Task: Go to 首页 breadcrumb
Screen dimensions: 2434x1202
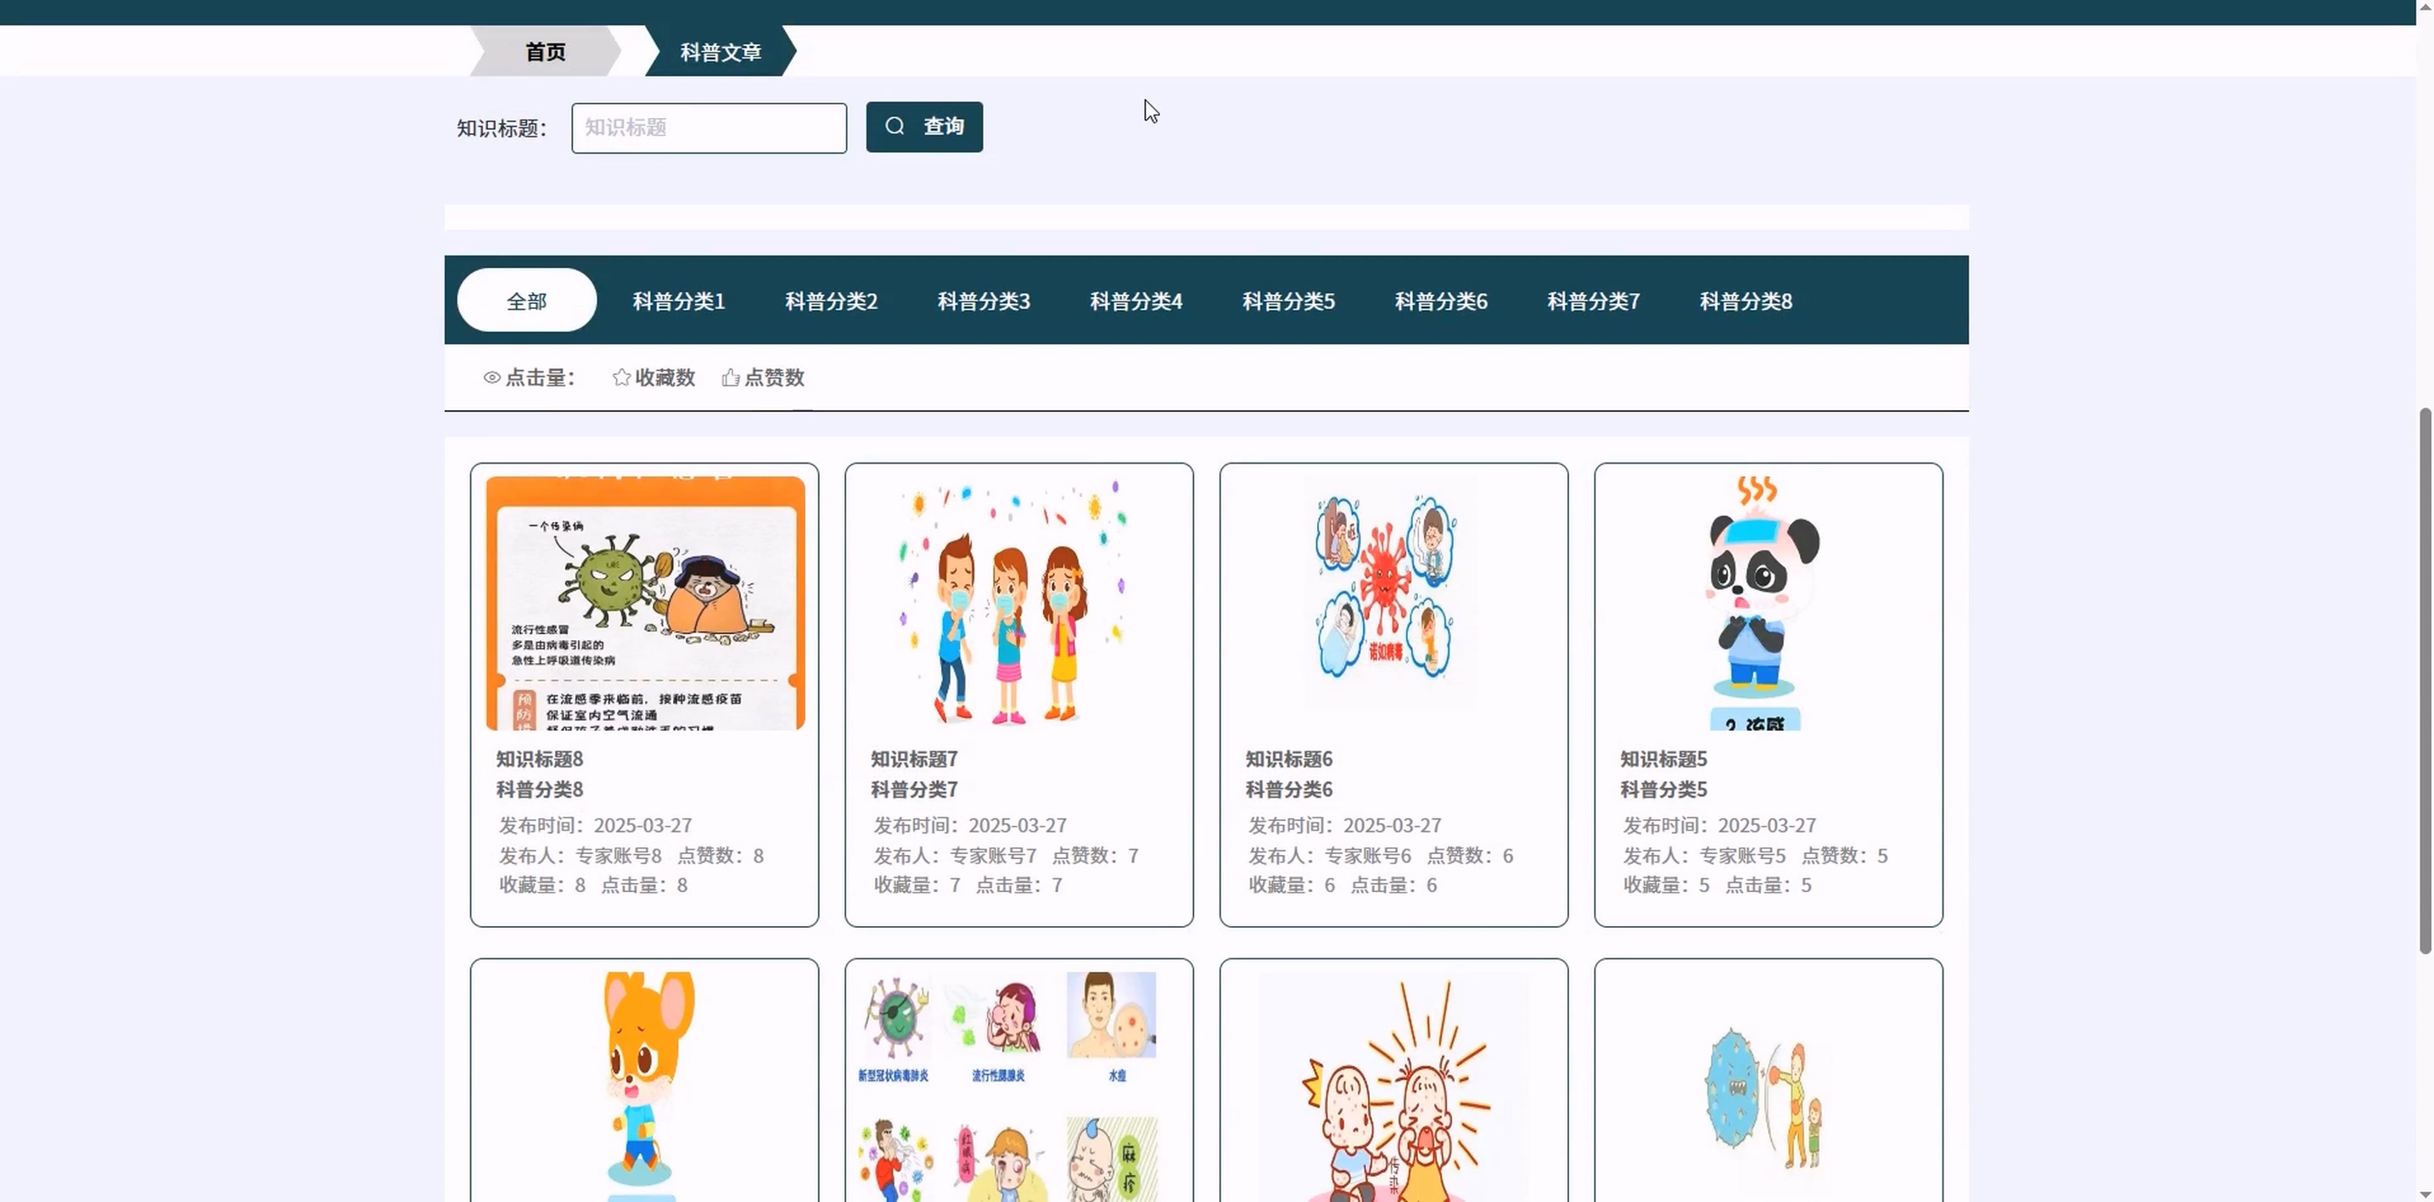Action: click(x=545, y=51)
